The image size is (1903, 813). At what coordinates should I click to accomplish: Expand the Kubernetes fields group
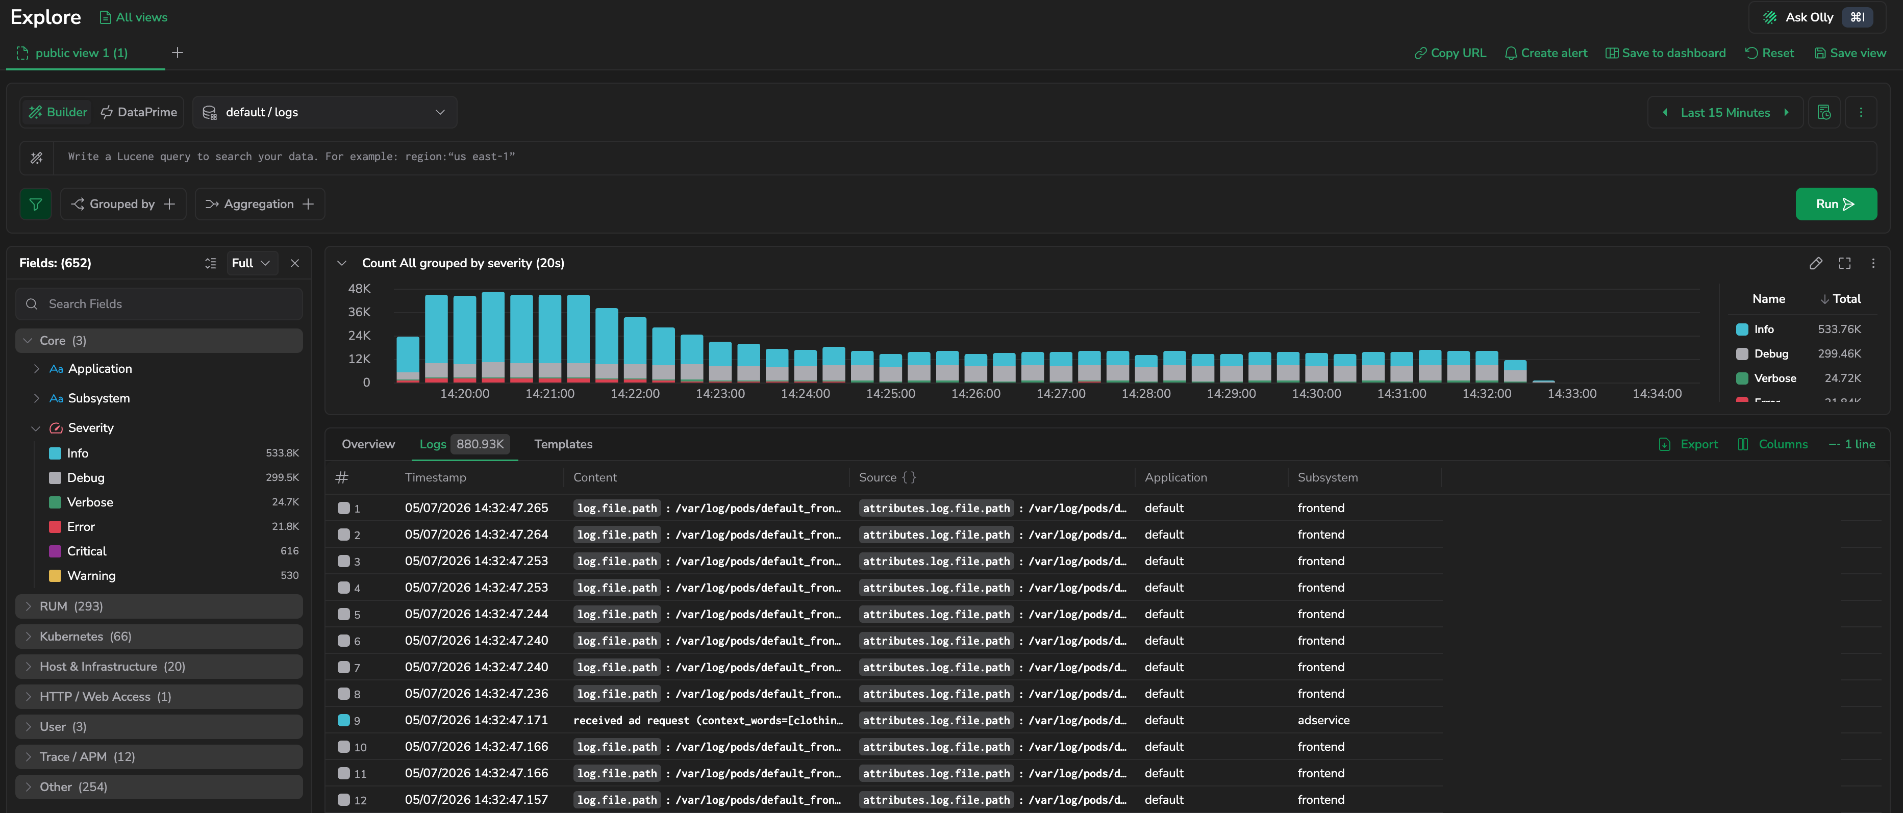tap(159, 637)
